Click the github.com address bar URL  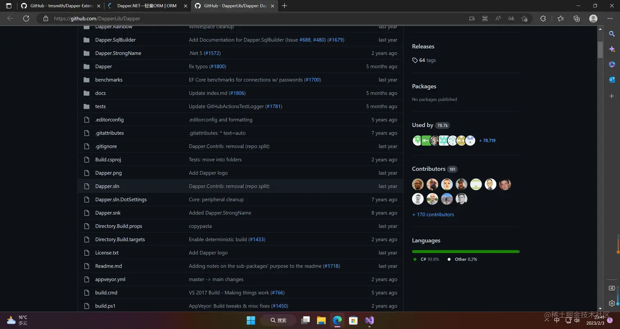[97, 18]
